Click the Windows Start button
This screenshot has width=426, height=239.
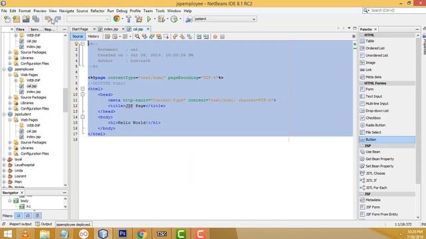pyautogui.click(x=7, y=234)
